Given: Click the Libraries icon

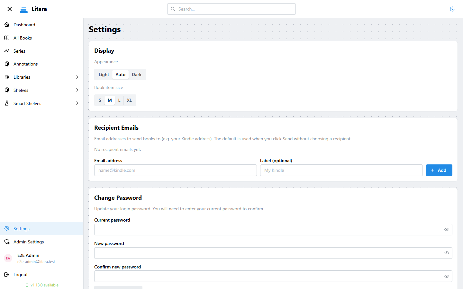Looking at the screenshot, I should [x=7, y=77].
